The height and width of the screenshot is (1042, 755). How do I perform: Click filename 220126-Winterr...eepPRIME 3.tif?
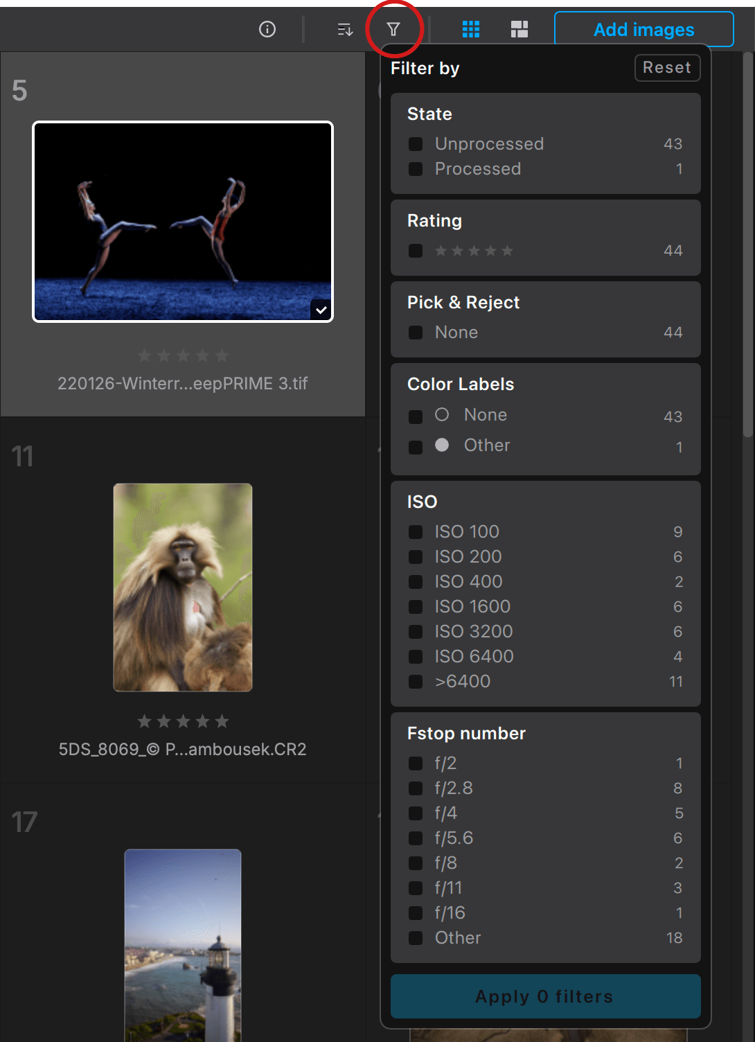(x=183, y=384)
